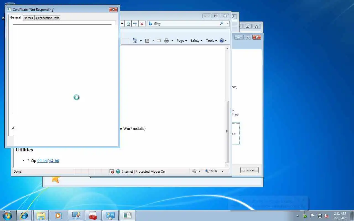Click the vertical scrollbar thumb in Internet Explorer

pyautogui.click(x=227, y=131)
